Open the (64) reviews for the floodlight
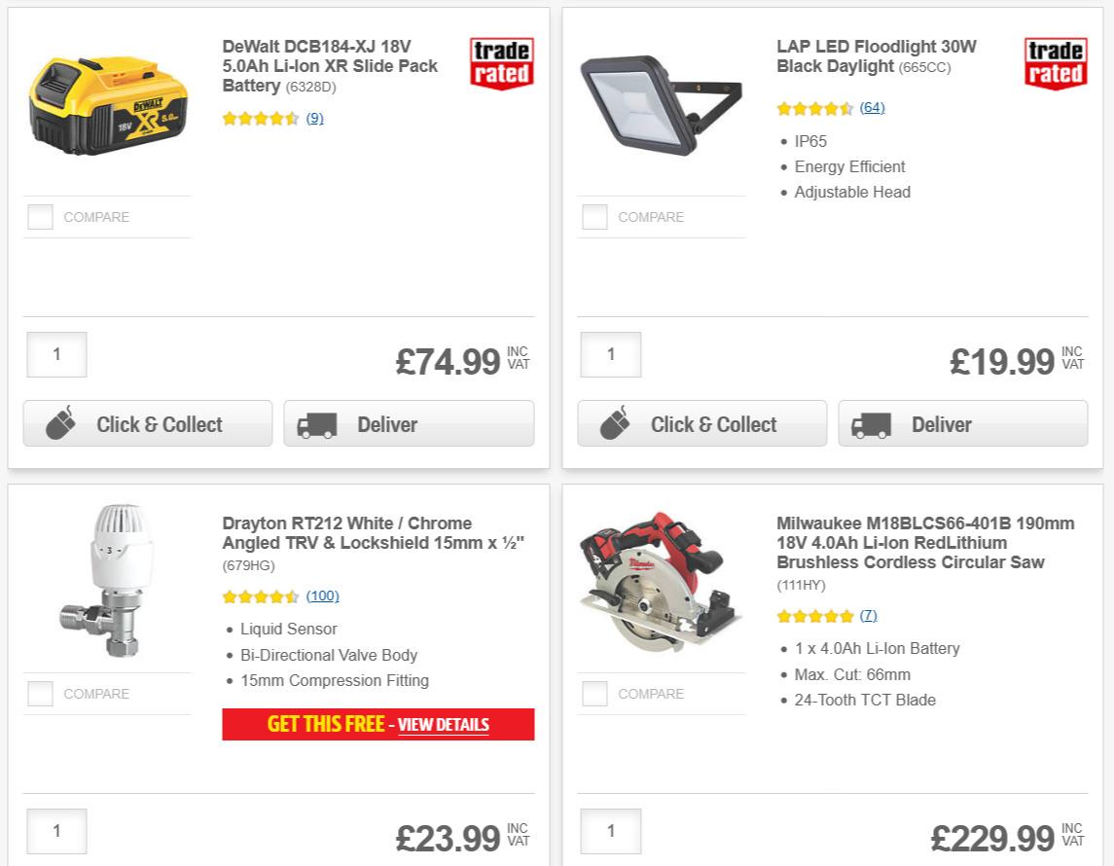 [871, 108]
